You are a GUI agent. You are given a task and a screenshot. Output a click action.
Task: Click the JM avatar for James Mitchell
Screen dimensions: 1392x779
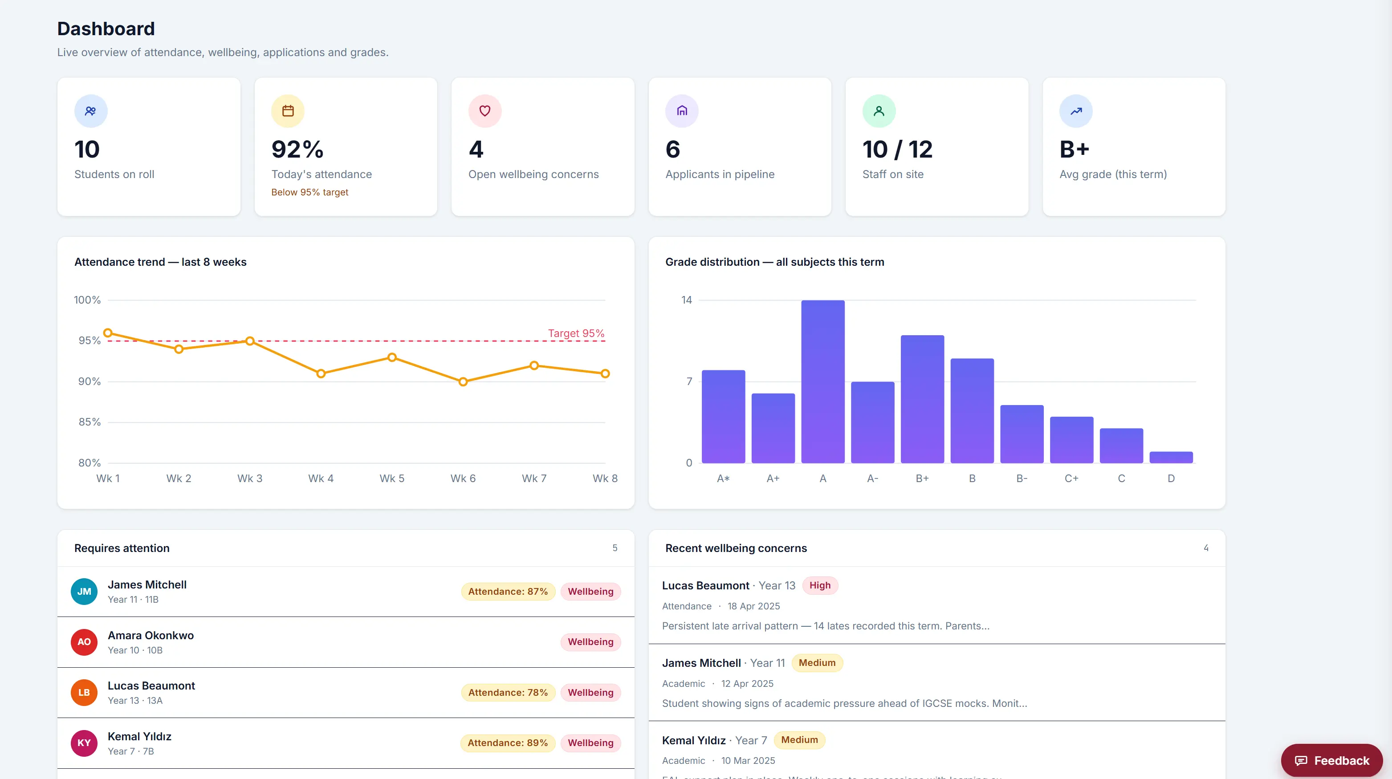coord(84,592)
